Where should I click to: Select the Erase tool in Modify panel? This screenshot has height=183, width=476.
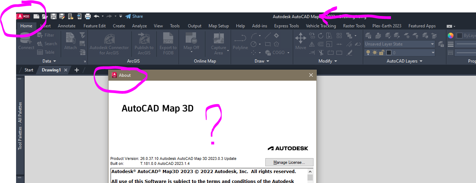pyautogui.click(x=349, y=53)
